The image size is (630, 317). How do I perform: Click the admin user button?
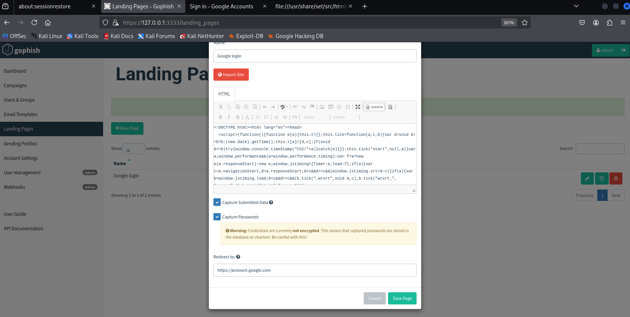[x=605, y=50]
